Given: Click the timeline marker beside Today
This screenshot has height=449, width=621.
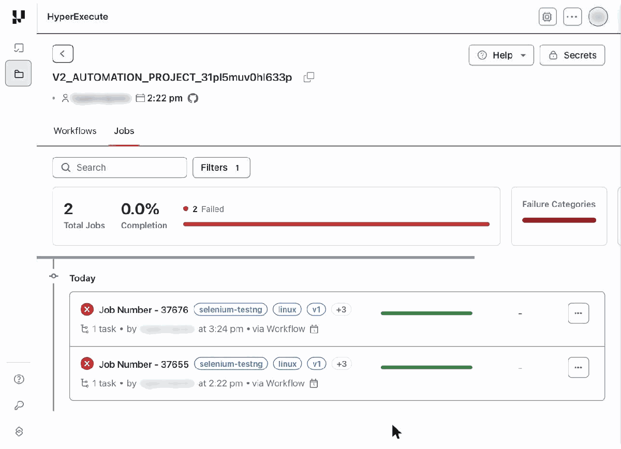Looking at the screenshot, I should pyautogui.click(x=53, y=276).
